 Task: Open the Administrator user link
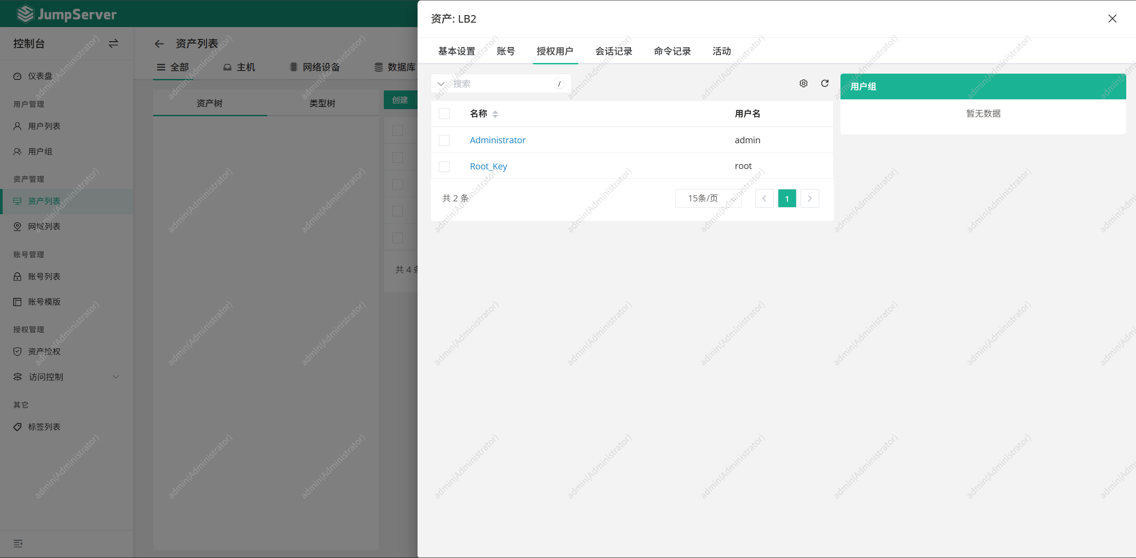click(x=497, y=140)
